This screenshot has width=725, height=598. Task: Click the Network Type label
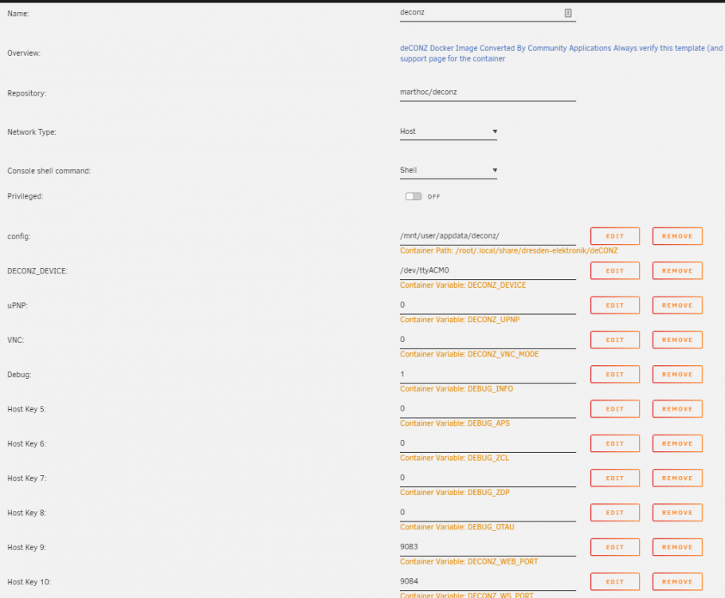coord(31,132)
